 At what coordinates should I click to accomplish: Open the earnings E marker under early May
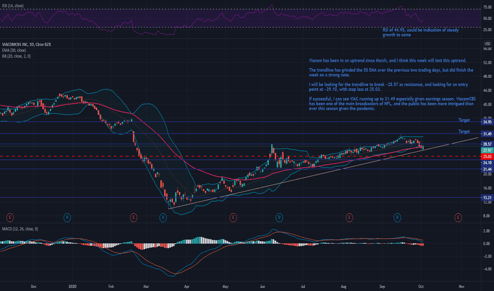coord(233,217)
